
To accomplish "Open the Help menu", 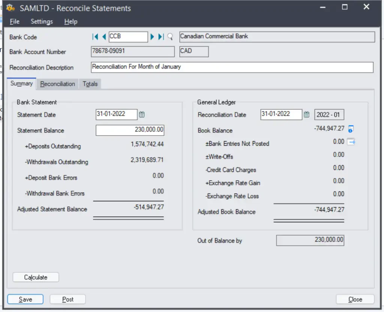I will (x=71, y=21).
